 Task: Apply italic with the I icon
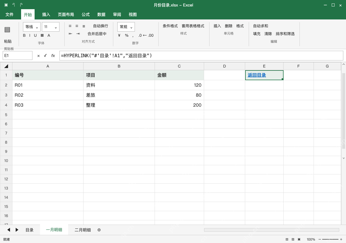(30, 35)
